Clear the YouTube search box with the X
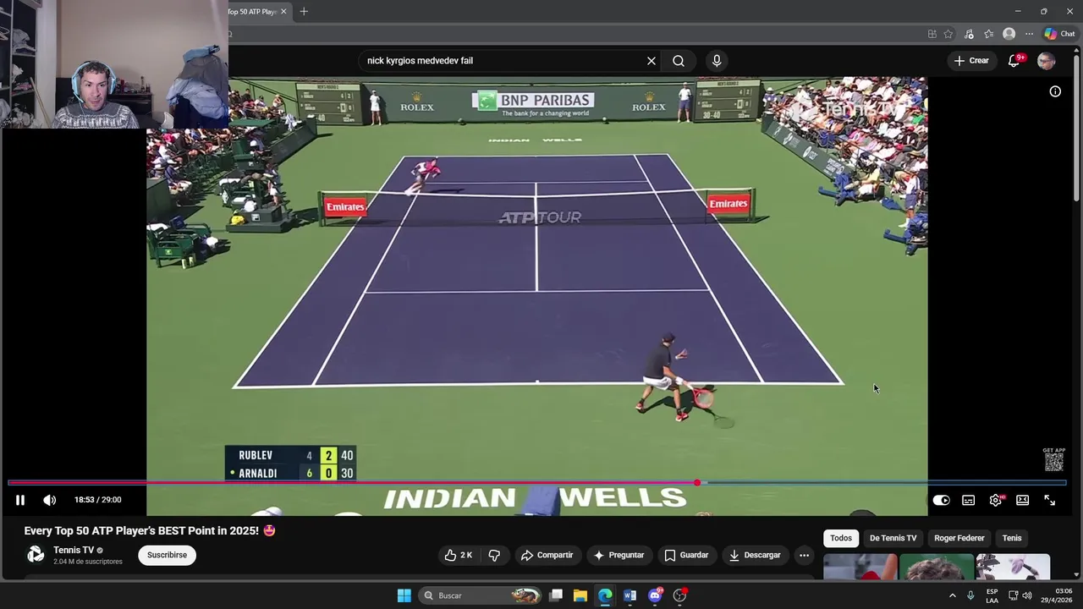Screen dimensions: 1083x609 coord(651,61)
